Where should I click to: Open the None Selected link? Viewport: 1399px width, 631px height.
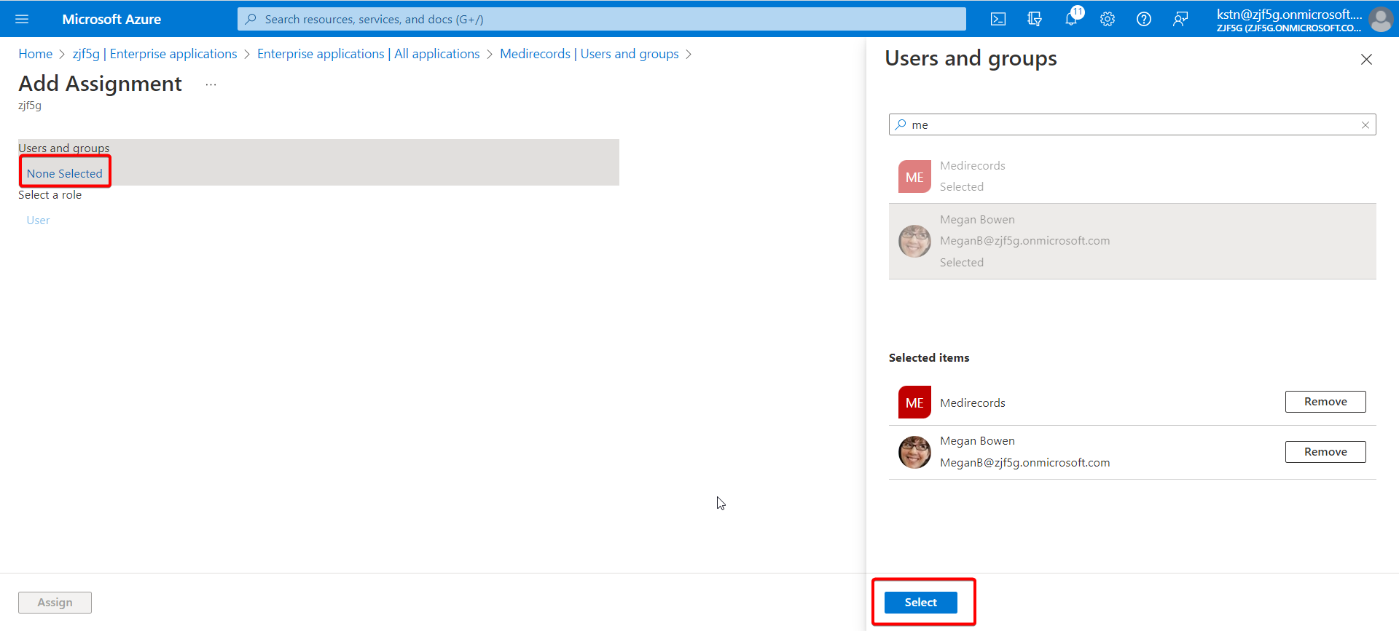tap(65, 173)
